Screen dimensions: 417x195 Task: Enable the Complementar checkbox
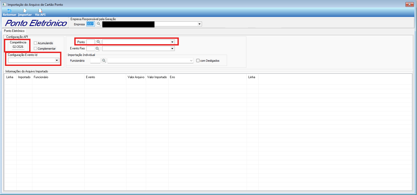[x=36, y=49]
